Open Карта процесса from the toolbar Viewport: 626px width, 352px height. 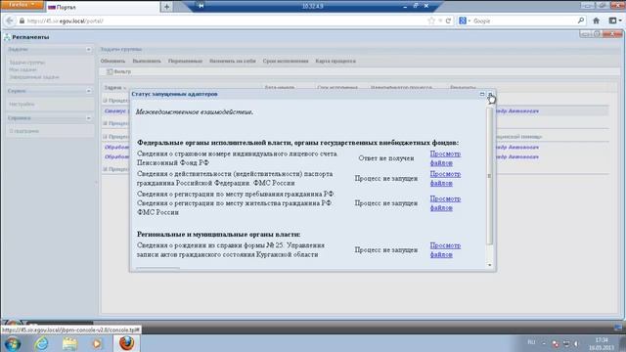pos(335,61)
